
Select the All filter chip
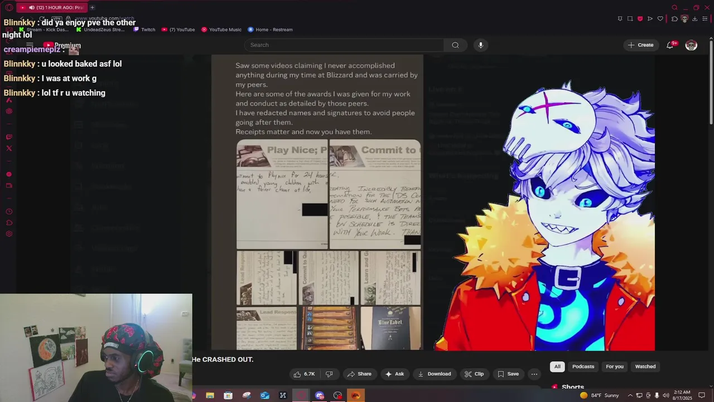[557, 366]
